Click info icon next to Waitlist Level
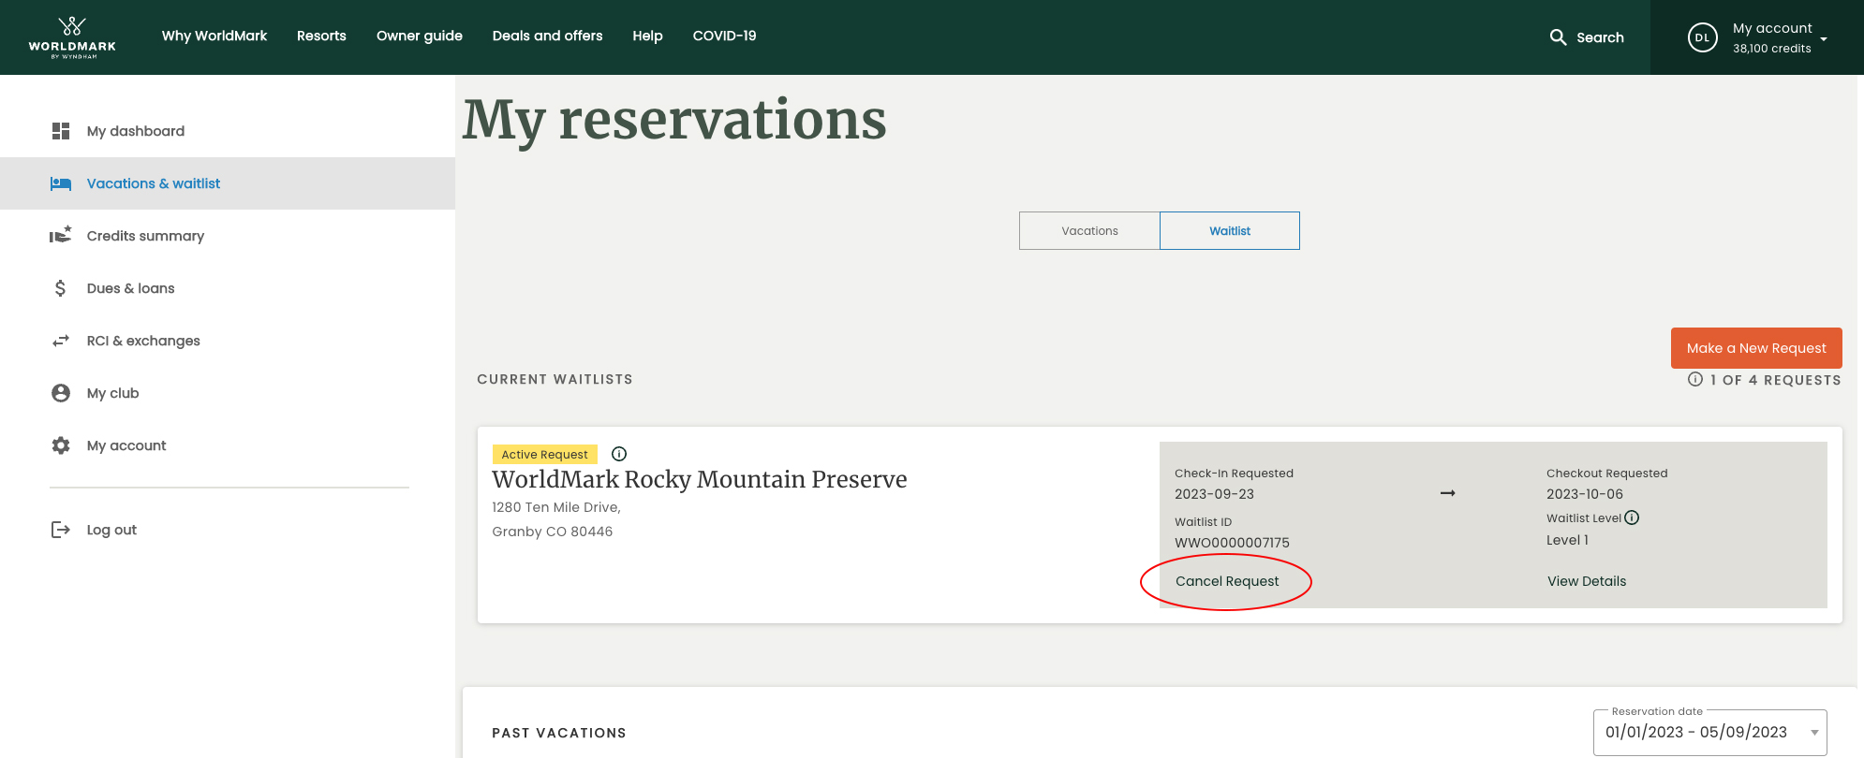1864x758 pixels. [1632, 517]
